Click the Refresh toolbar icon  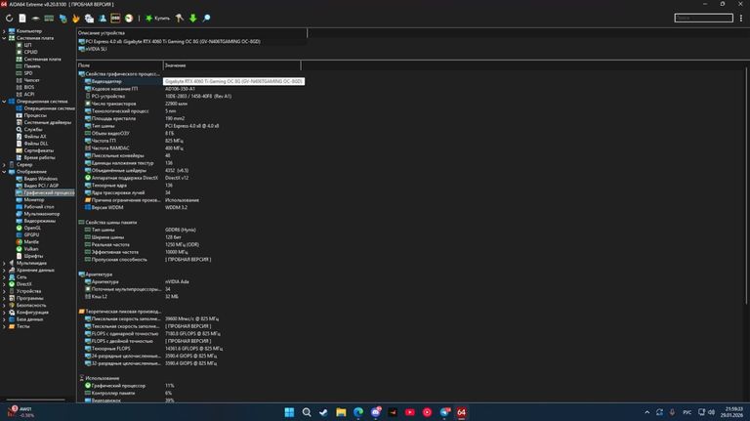[x=9, y=19]
